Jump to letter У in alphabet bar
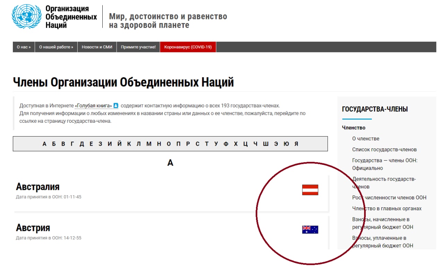The height and width of the screenshot is (275, 444). pyautogui.click(x=216, y=144)
